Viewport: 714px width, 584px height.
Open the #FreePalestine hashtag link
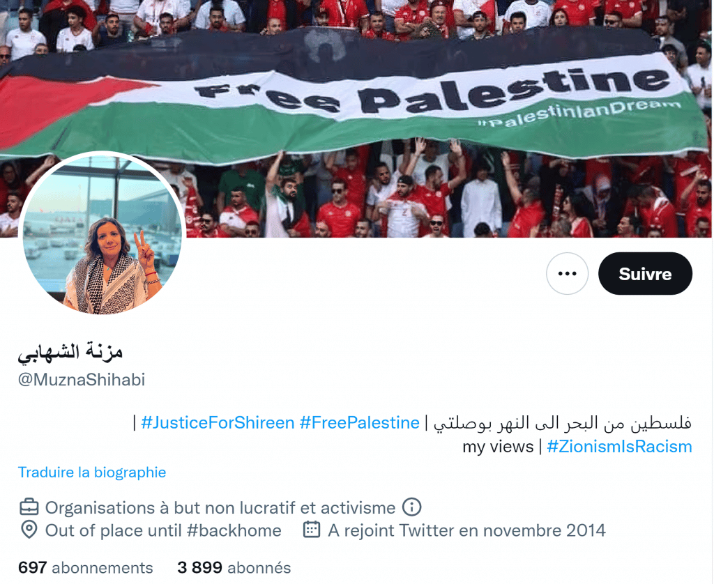point(359,423)
